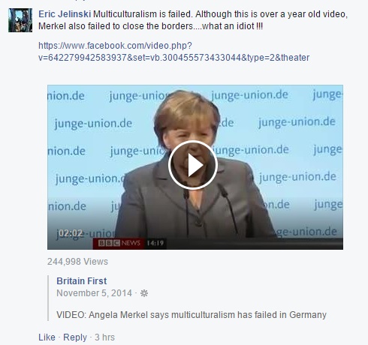Open the 3 hrs comment timestamp

point(104,337)
